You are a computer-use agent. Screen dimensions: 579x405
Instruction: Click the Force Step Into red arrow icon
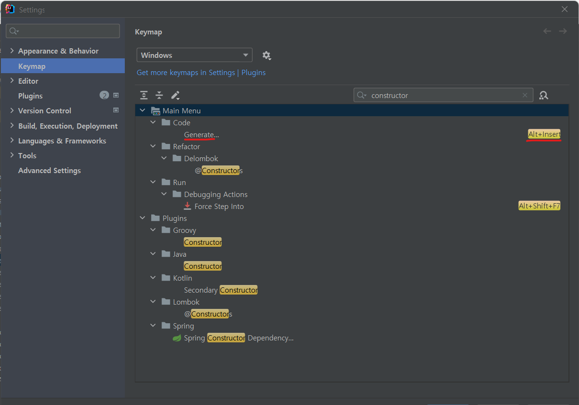[x=187, y=206]
